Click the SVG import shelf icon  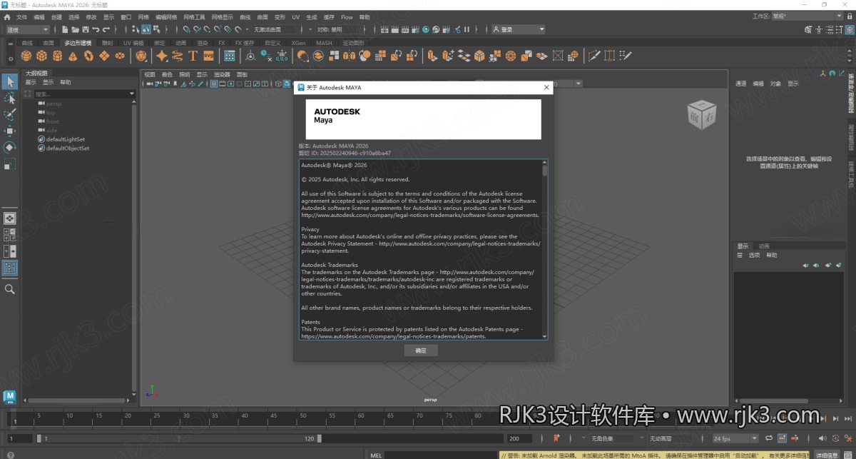pos(208,56)
